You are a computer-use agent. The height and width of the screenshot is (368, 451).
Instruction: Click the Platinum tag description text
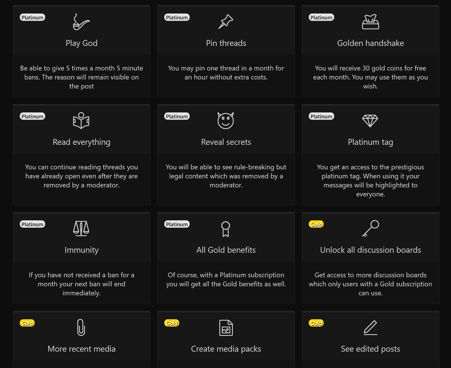click(x=370, y=181)
